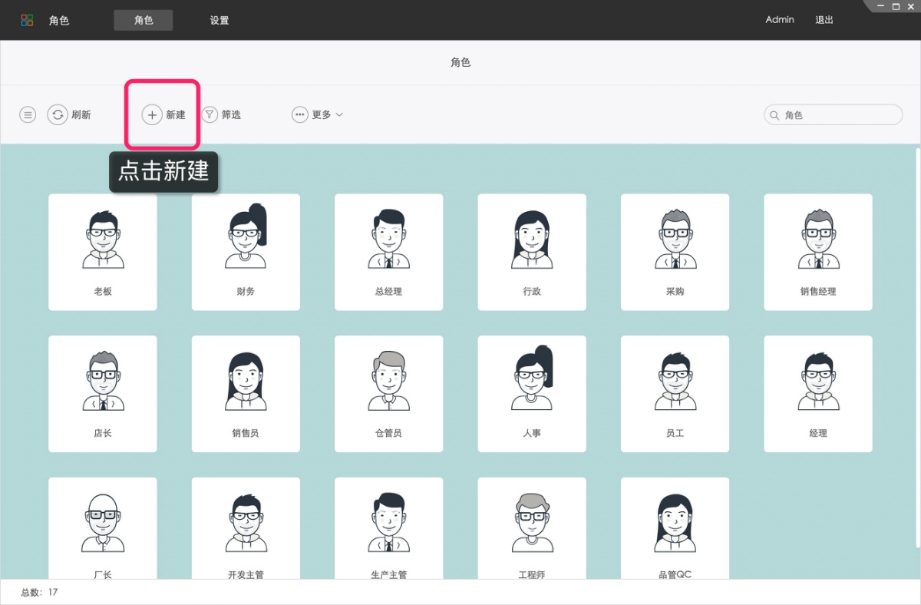Click the colorful app logo icon
The height and width of the screenshot is (605, 921).
pos(27,21)
